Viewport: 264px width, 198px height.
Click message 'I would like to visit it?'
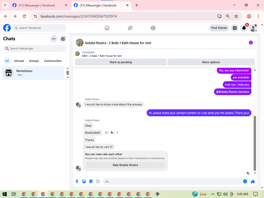coord(99,147)
